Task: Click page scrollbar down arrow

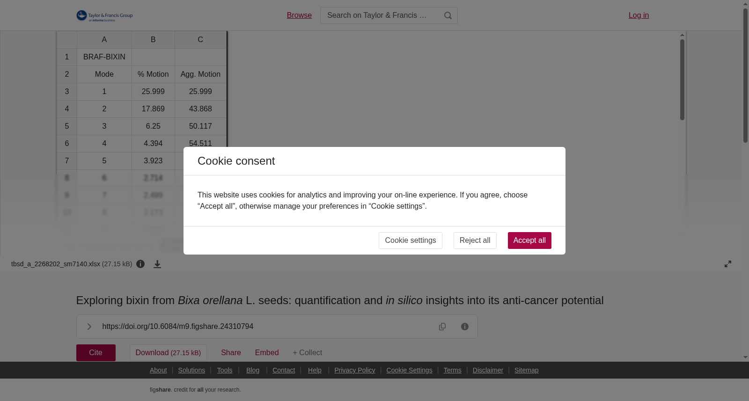Action: coord(745,357)
